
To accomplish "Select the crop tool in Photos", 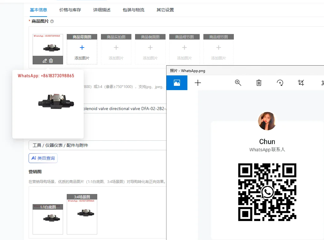I will [x=301, y=83].
